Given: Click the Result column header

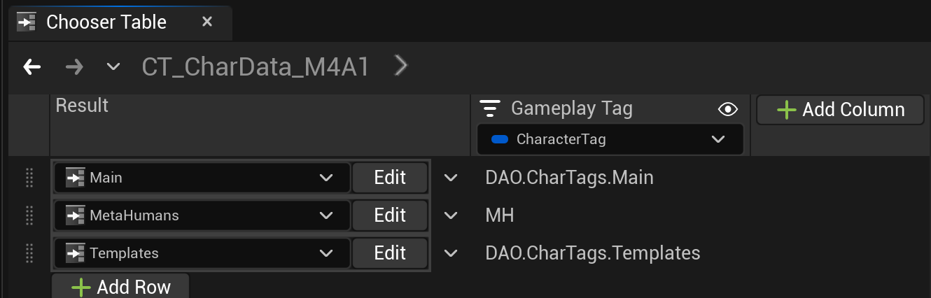Looking at the screenshot, I should point(82,106).
